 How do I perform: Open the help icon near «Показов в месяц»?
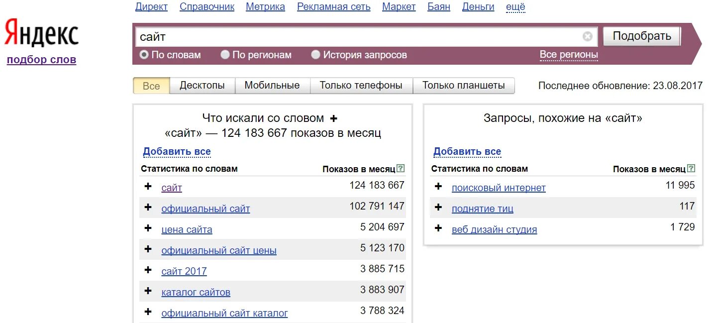point(401,169)
